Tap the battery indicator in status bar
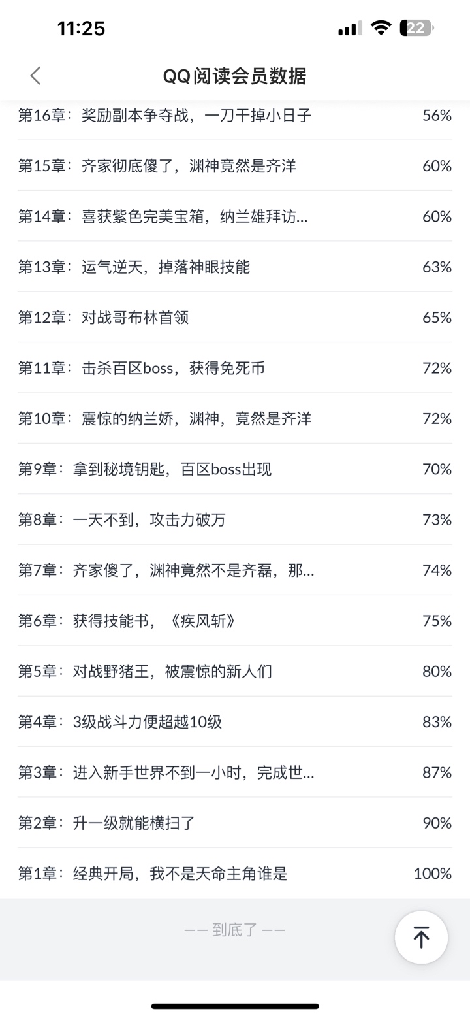The image size is (470, 1018). tap(416, 28)
